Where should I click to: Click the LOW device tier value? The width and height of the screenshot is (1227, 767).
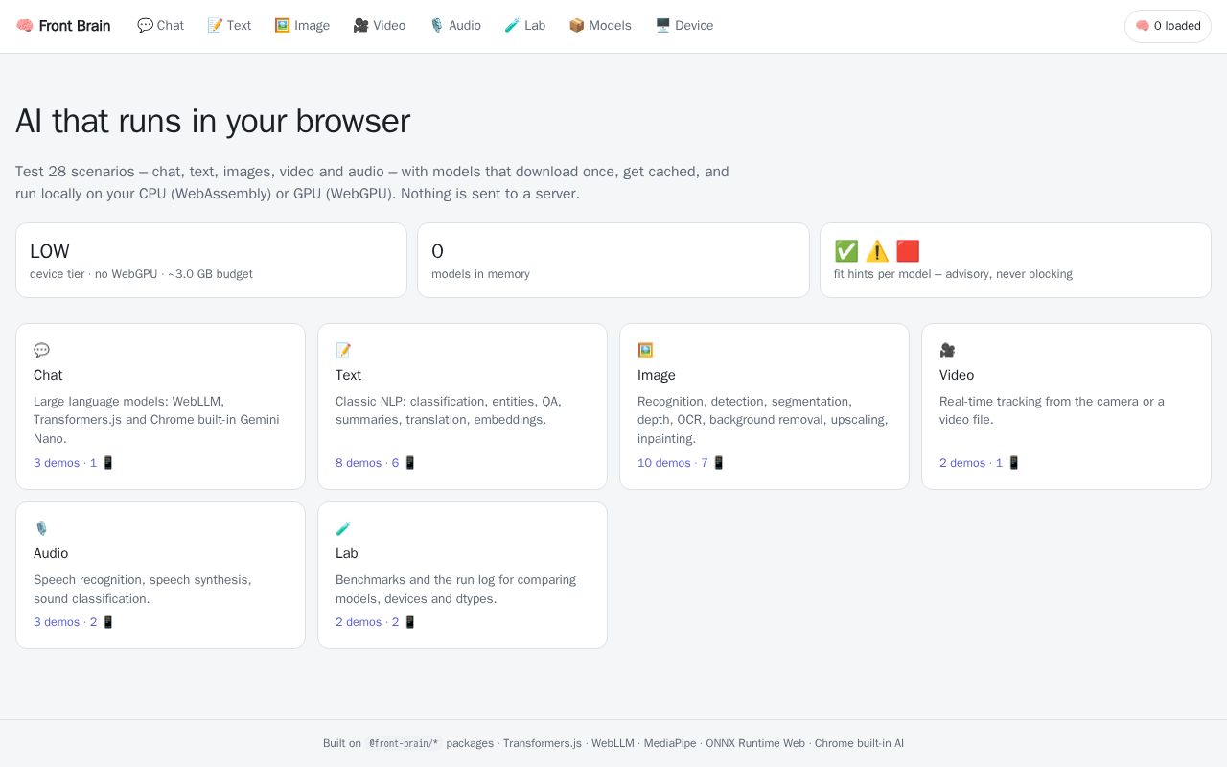coord(50,251)
